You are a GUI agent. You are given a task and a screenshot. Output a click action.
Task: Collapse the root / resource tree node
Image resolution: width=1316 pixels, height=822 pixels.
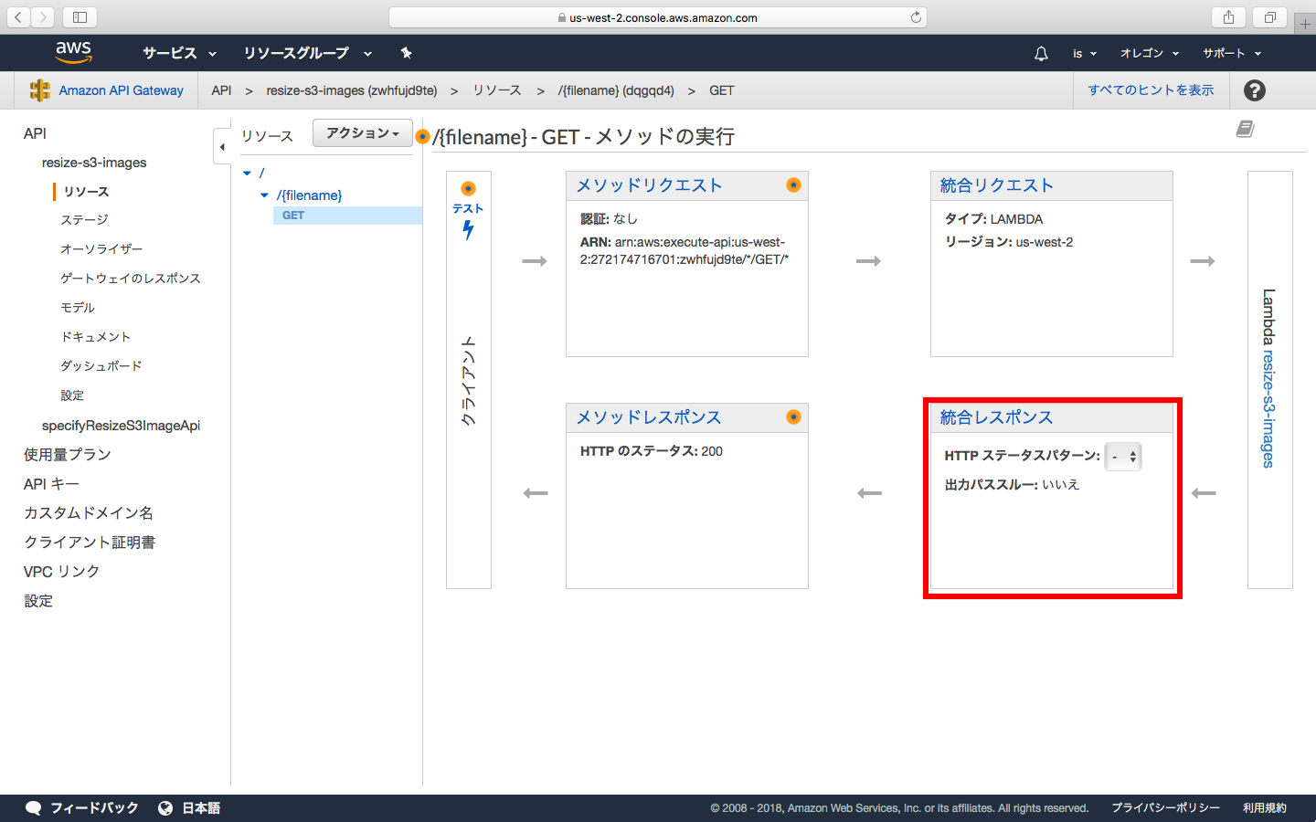(247, 173)
